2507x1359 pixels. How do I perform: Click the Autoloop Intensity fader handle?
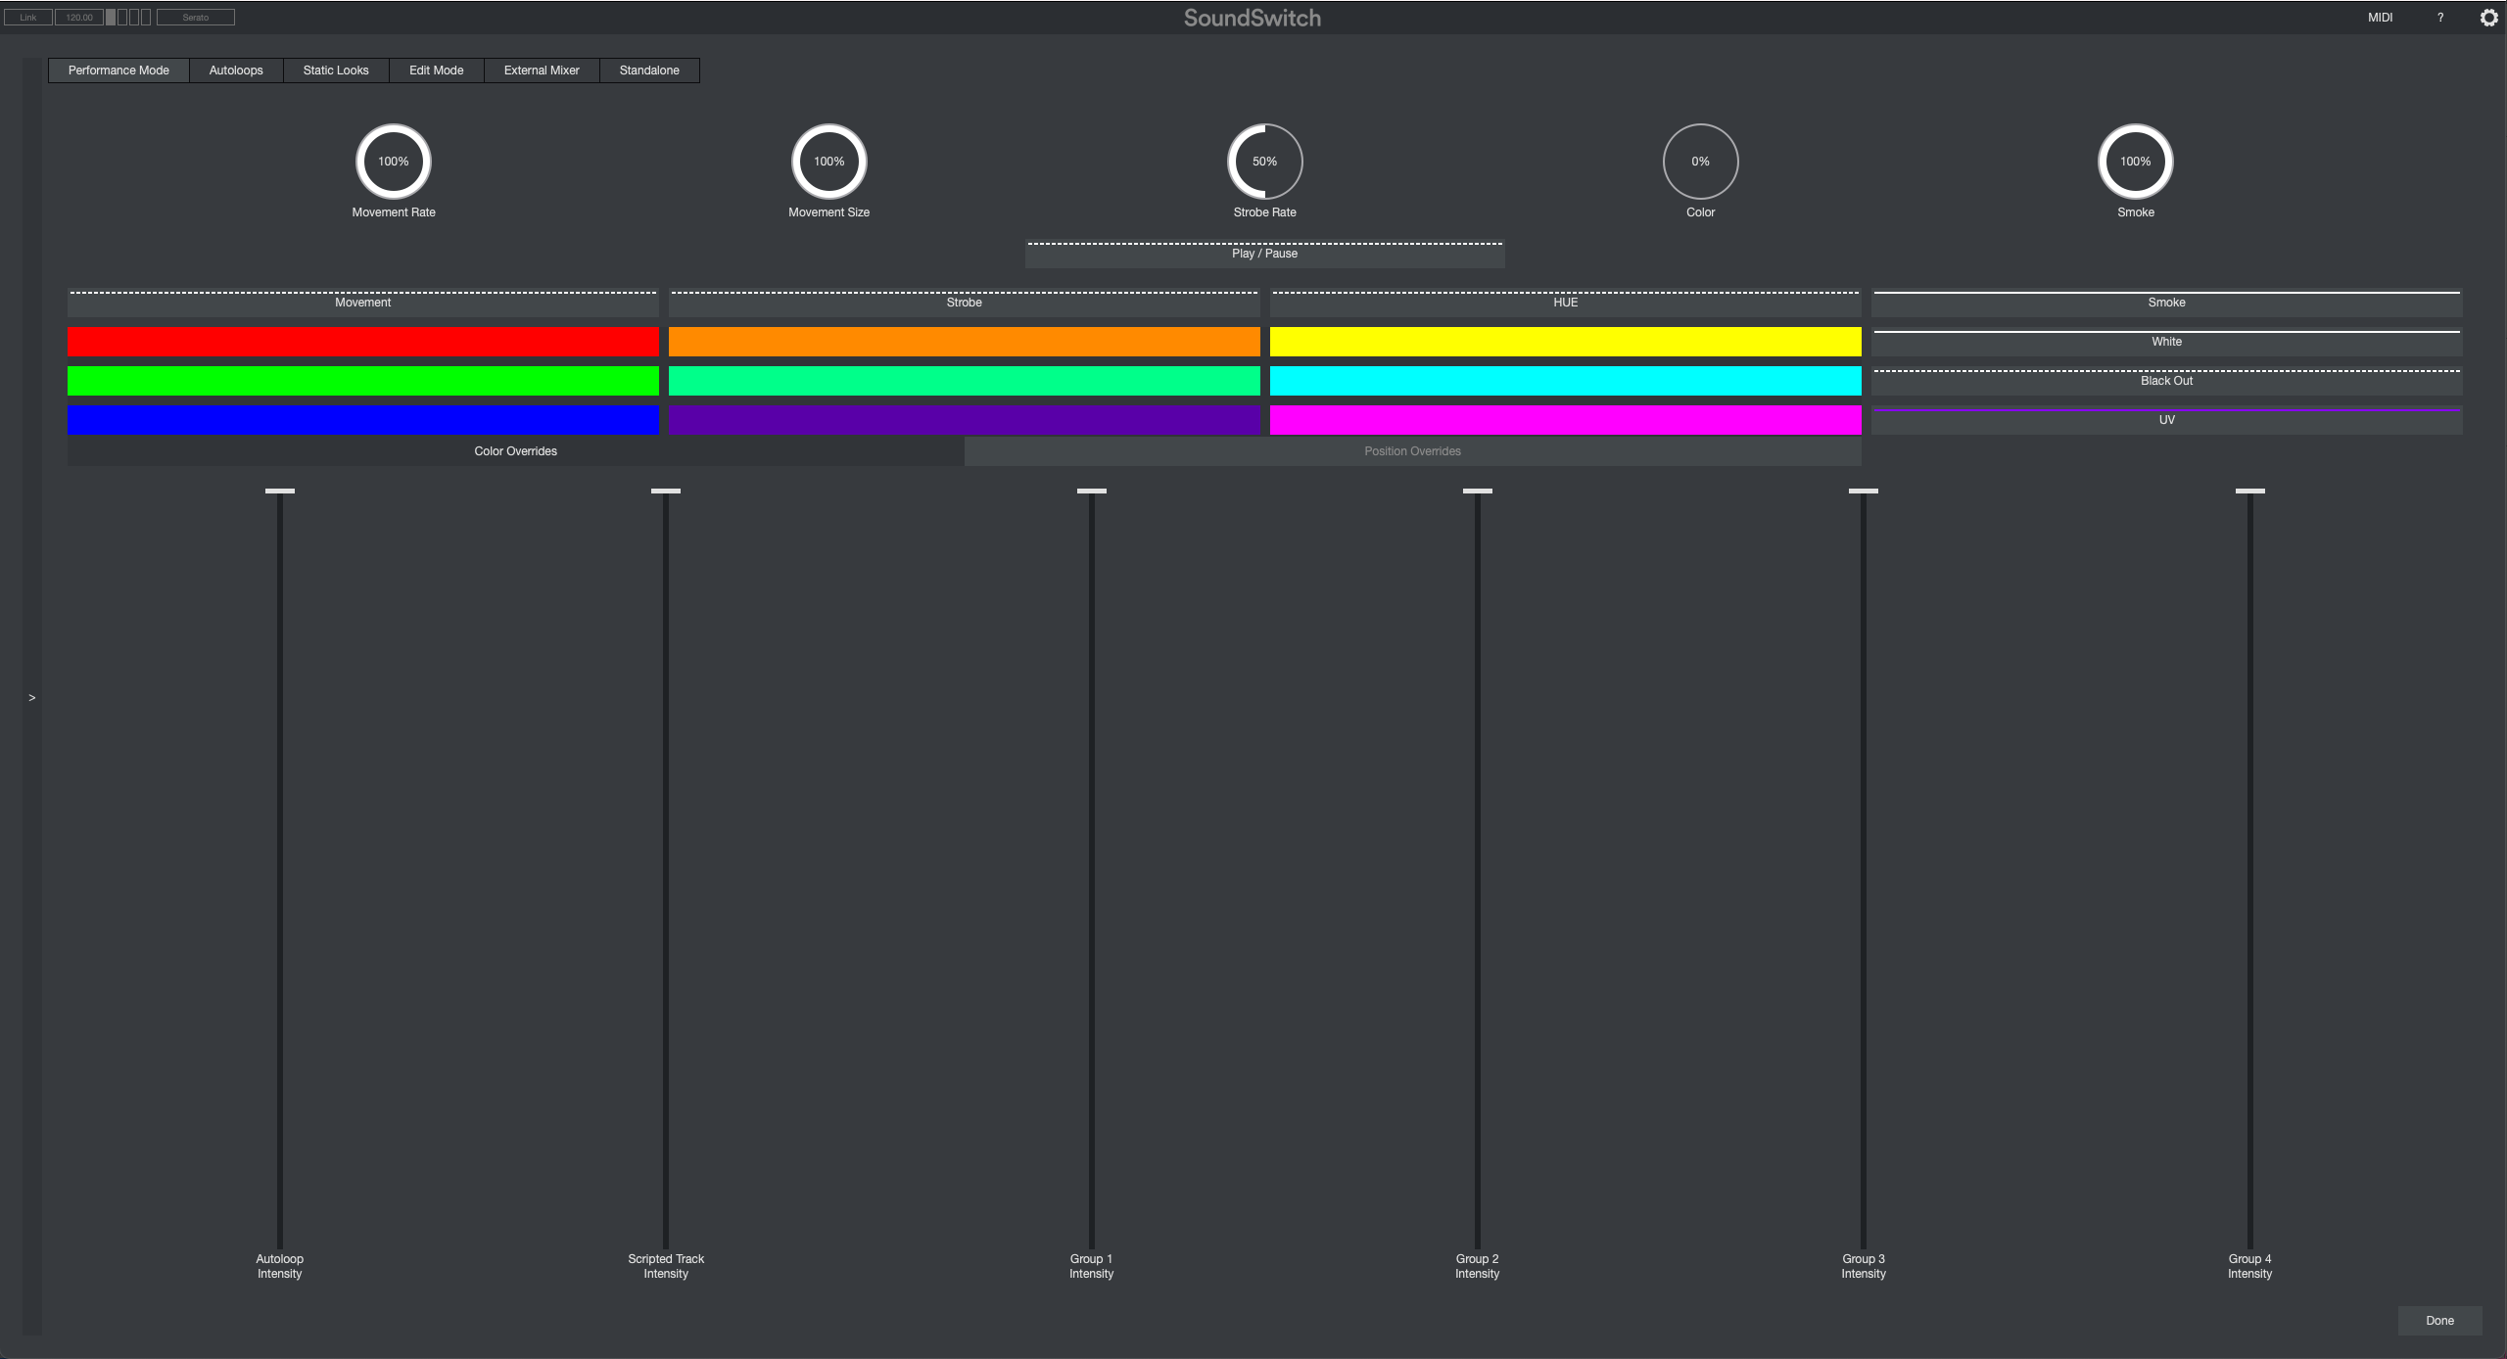(x=280, y=492)
